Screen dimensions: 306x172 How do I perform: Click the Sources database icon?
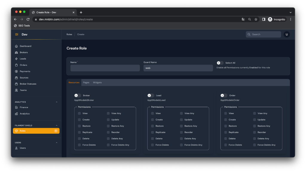coord(16,77)
